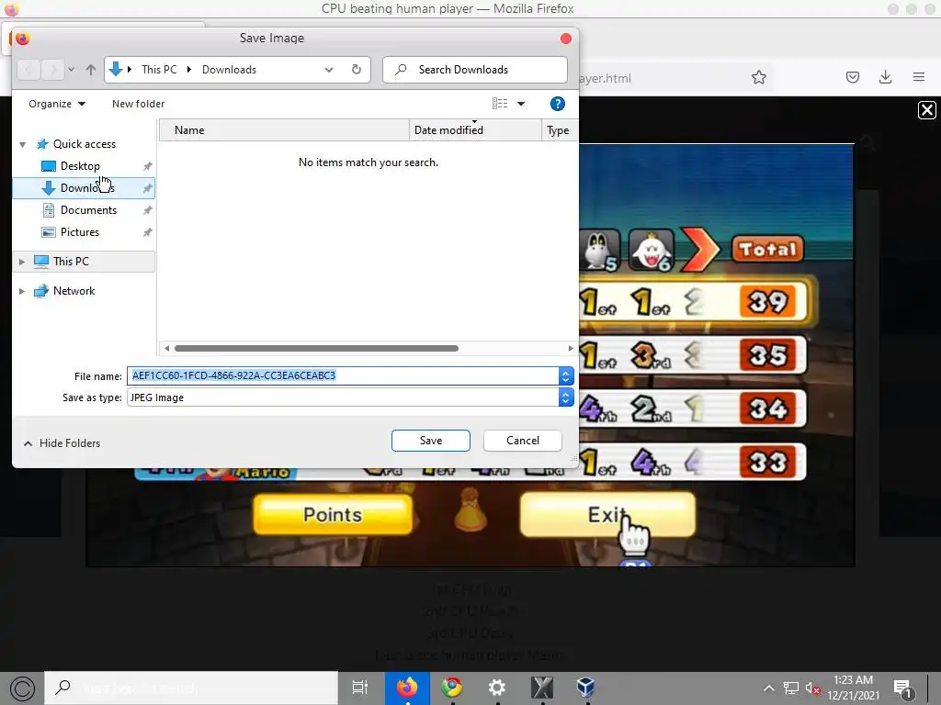Viewport: 941px width, 705px height.
Task: Unpin Desktop using its pin icon
Action: pos(147,166)
